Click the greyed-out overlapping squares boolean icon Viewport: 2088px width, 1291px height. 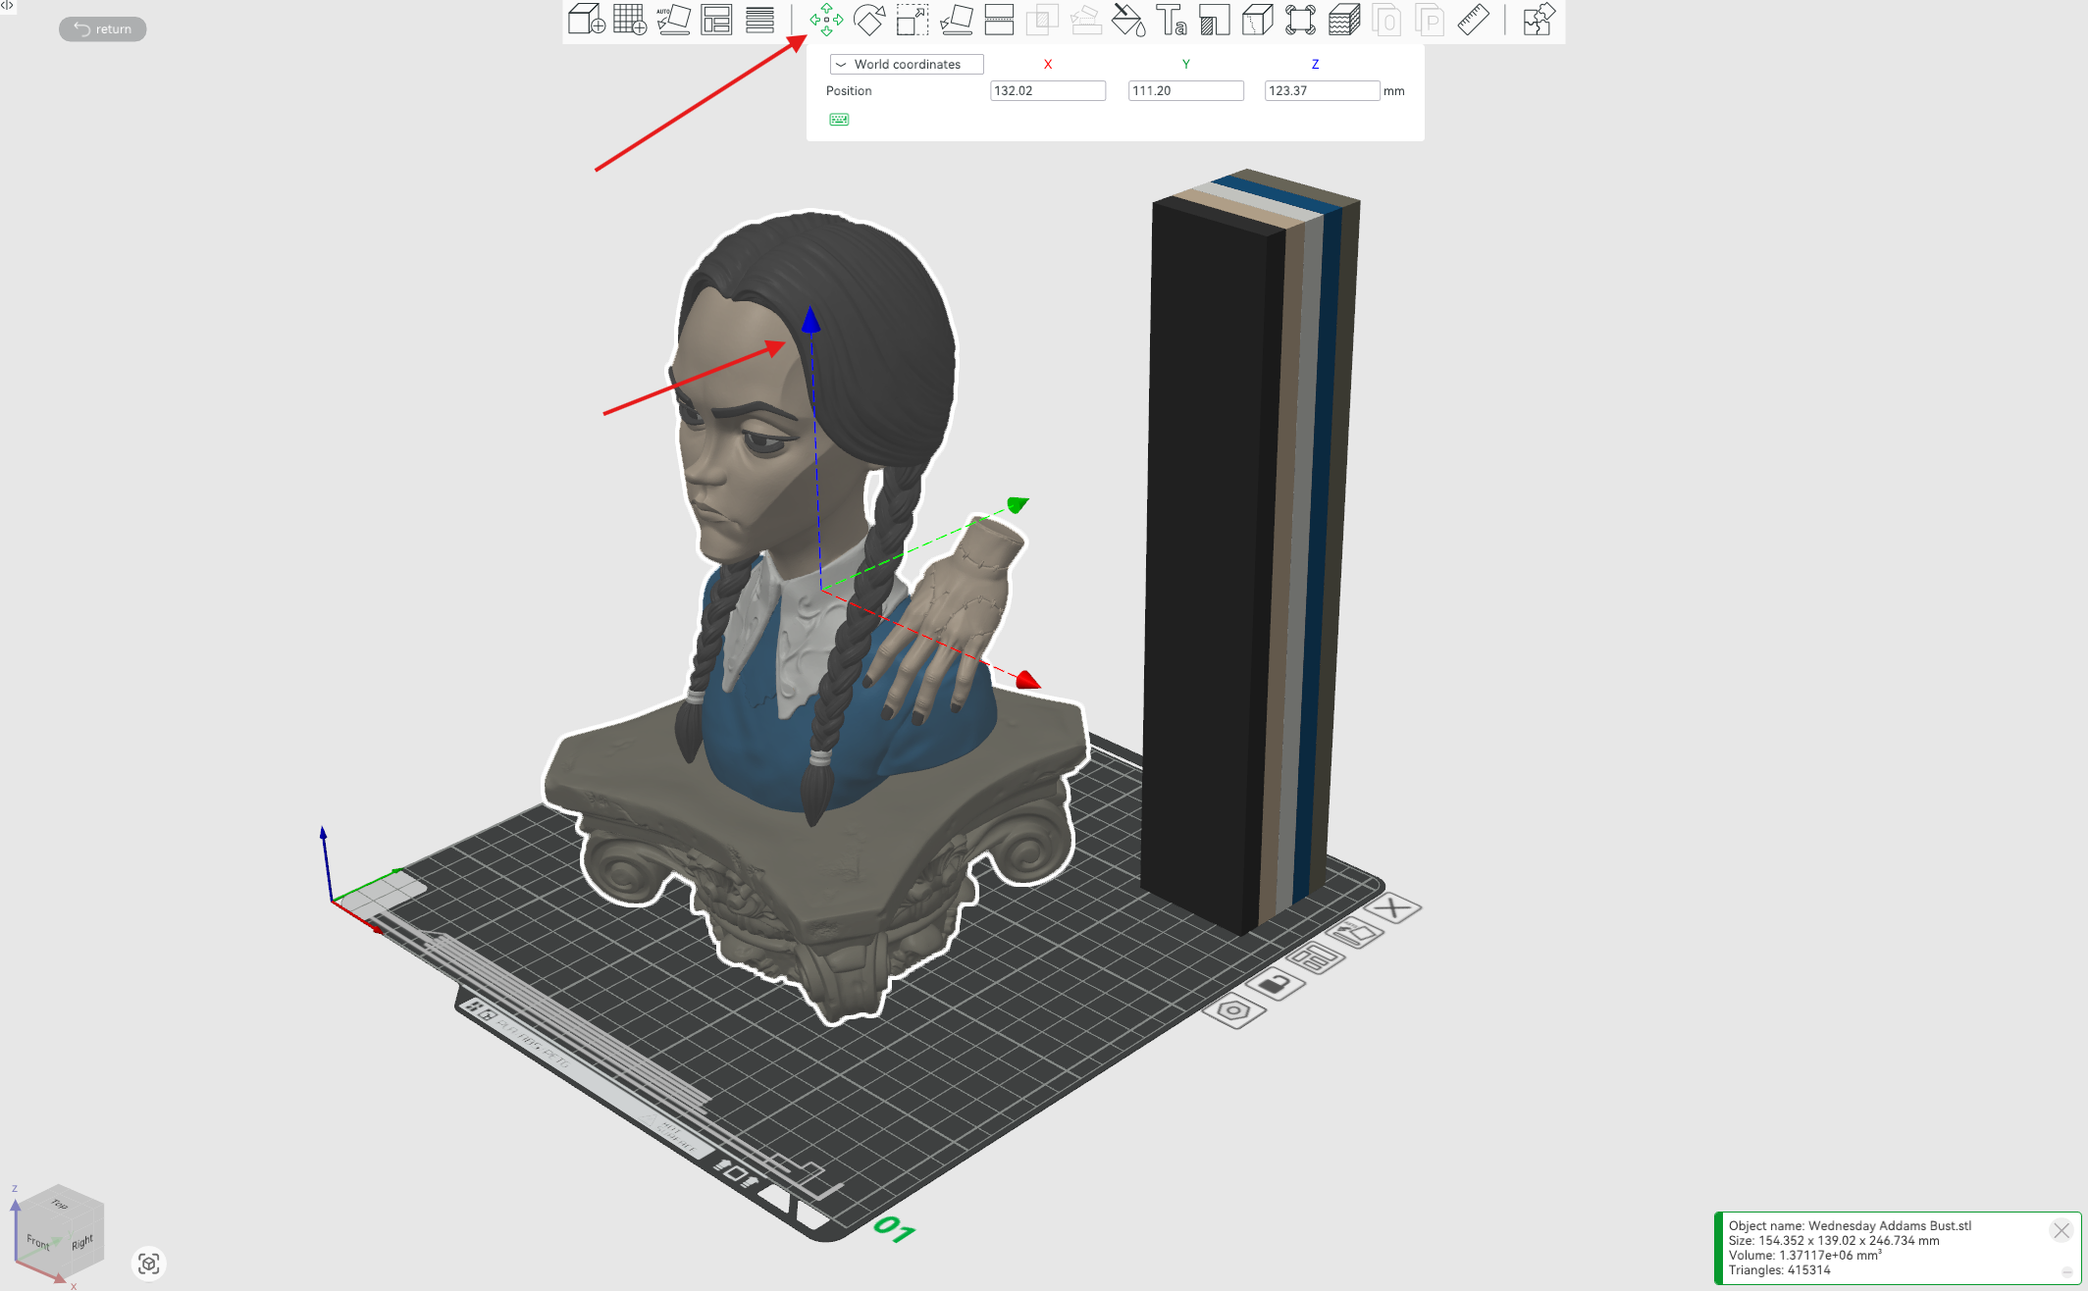click(x=1042, y=20)
